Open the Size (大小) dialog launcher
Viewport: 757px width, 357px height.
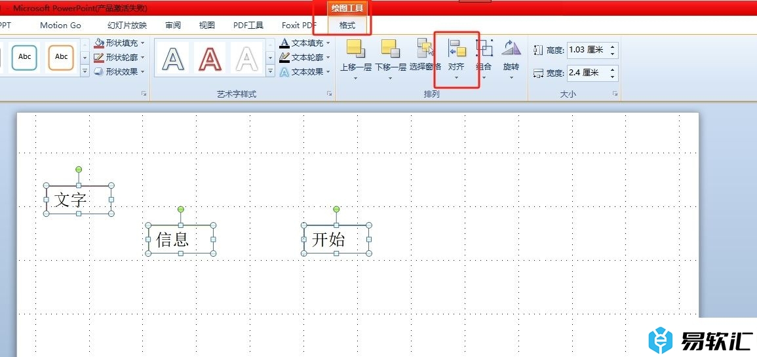click(615, 94)
